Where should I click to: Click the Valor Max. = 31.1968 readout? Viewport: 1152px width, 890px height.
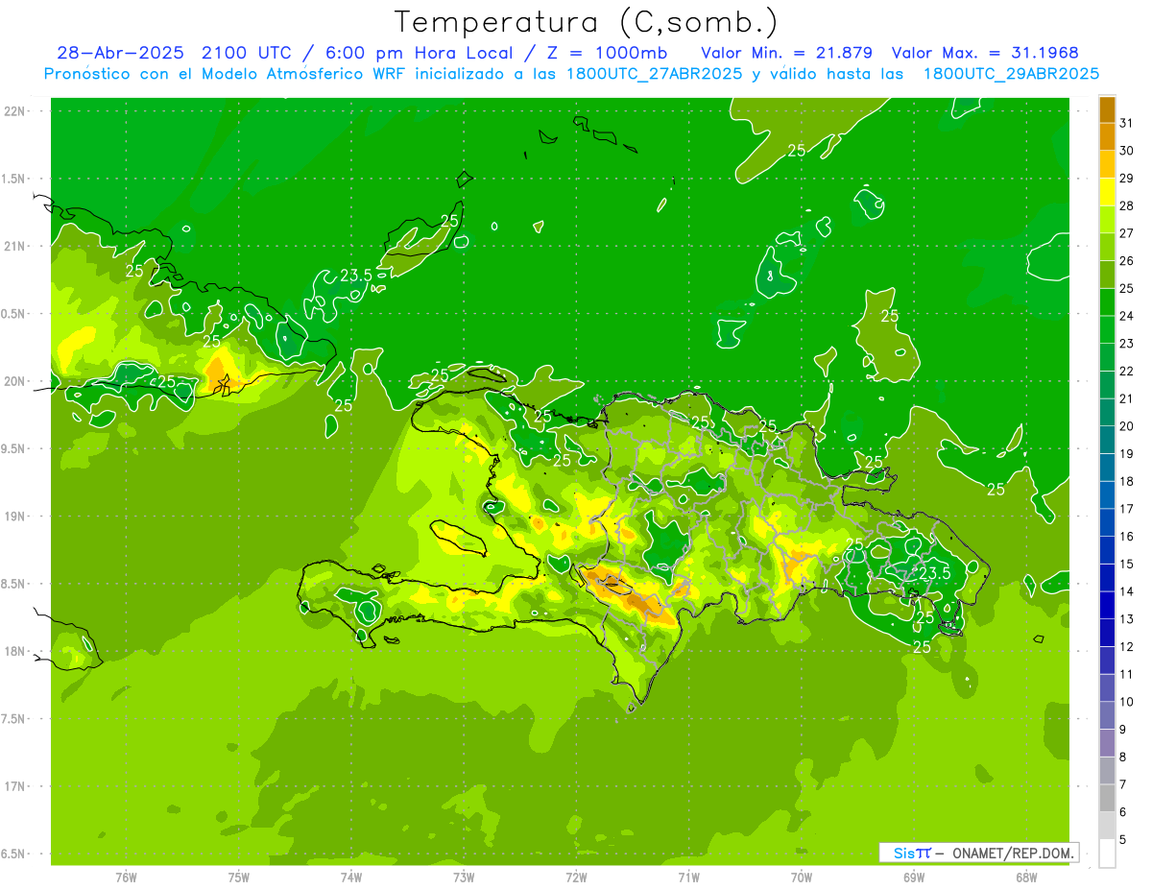point(985,53)
